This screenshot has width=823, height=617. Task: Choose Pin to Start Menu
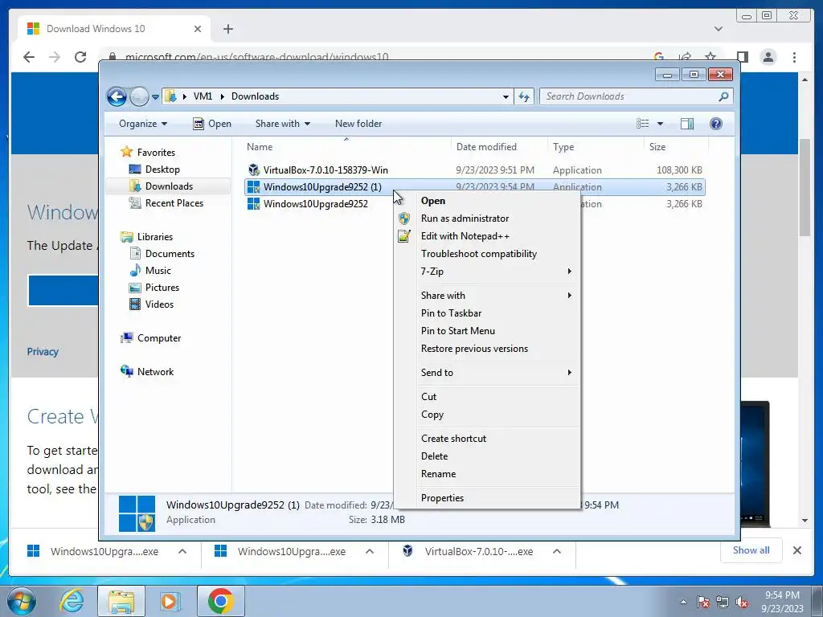coord(487,331)
